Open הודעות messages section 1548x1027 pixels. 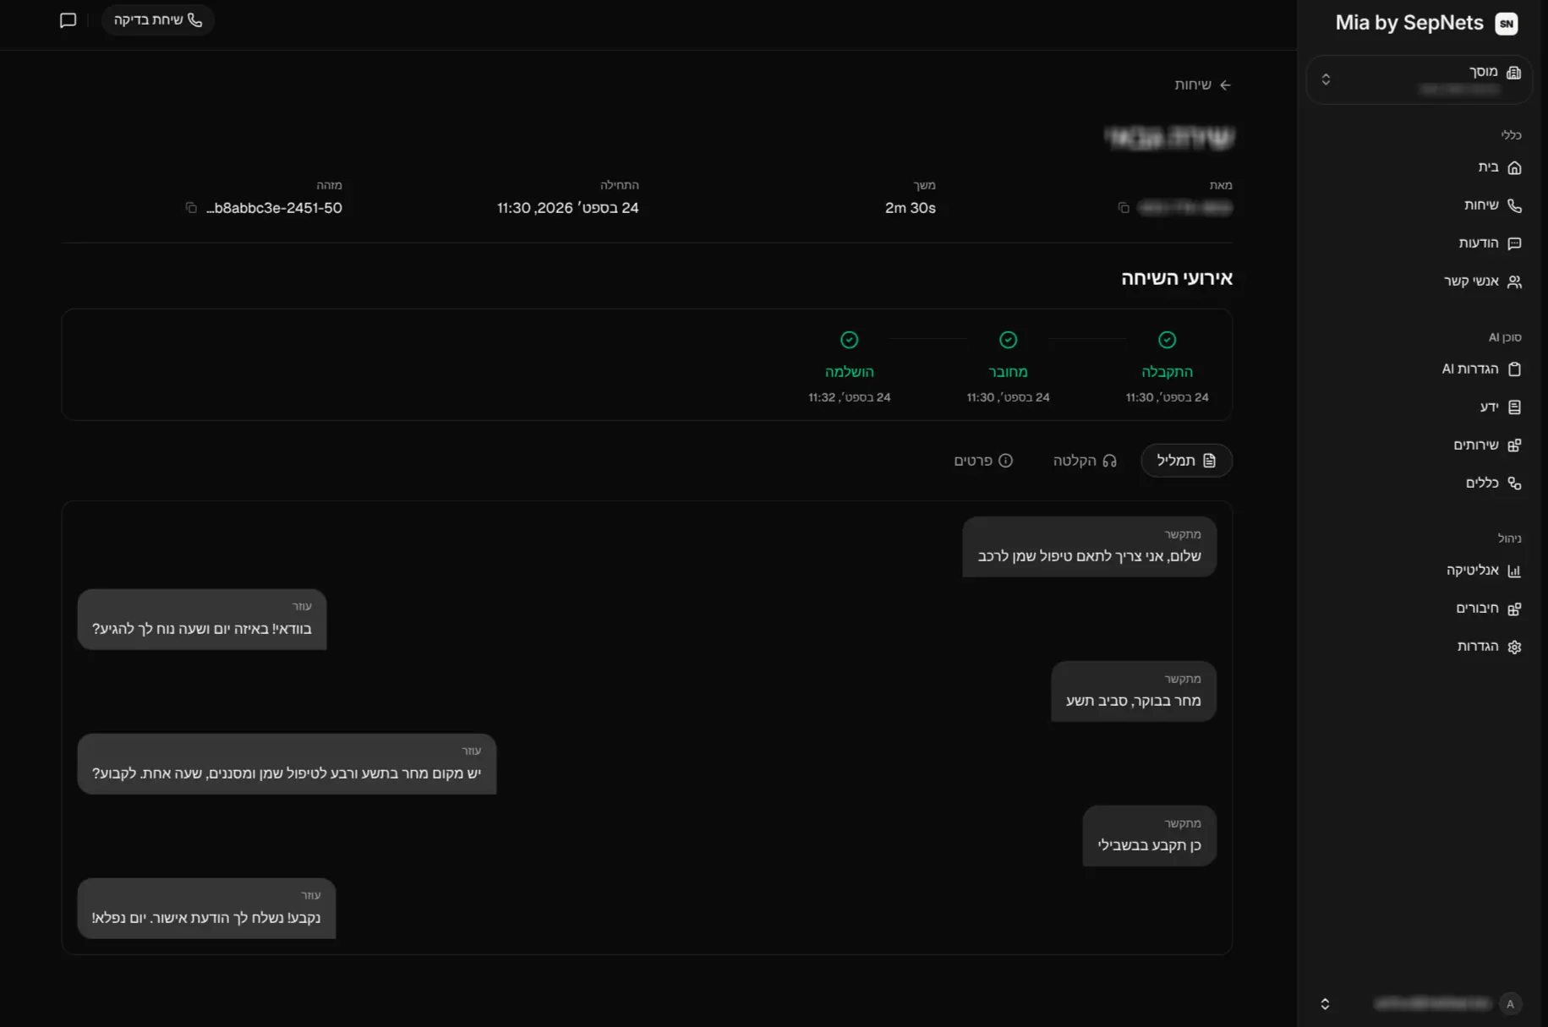pos(1490,243)
